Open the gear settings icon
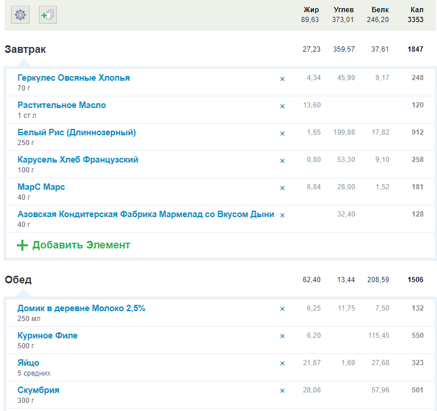The height and width of the screenshot is (411, 437). click(x=21, y=15)
